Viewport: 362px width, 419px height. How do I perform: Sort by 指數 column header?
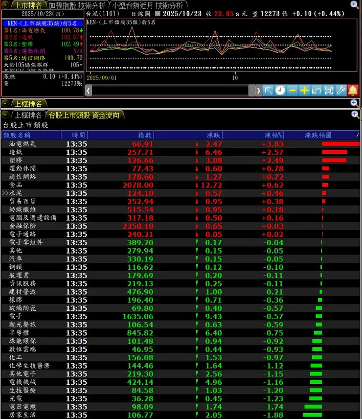point(121,135)
